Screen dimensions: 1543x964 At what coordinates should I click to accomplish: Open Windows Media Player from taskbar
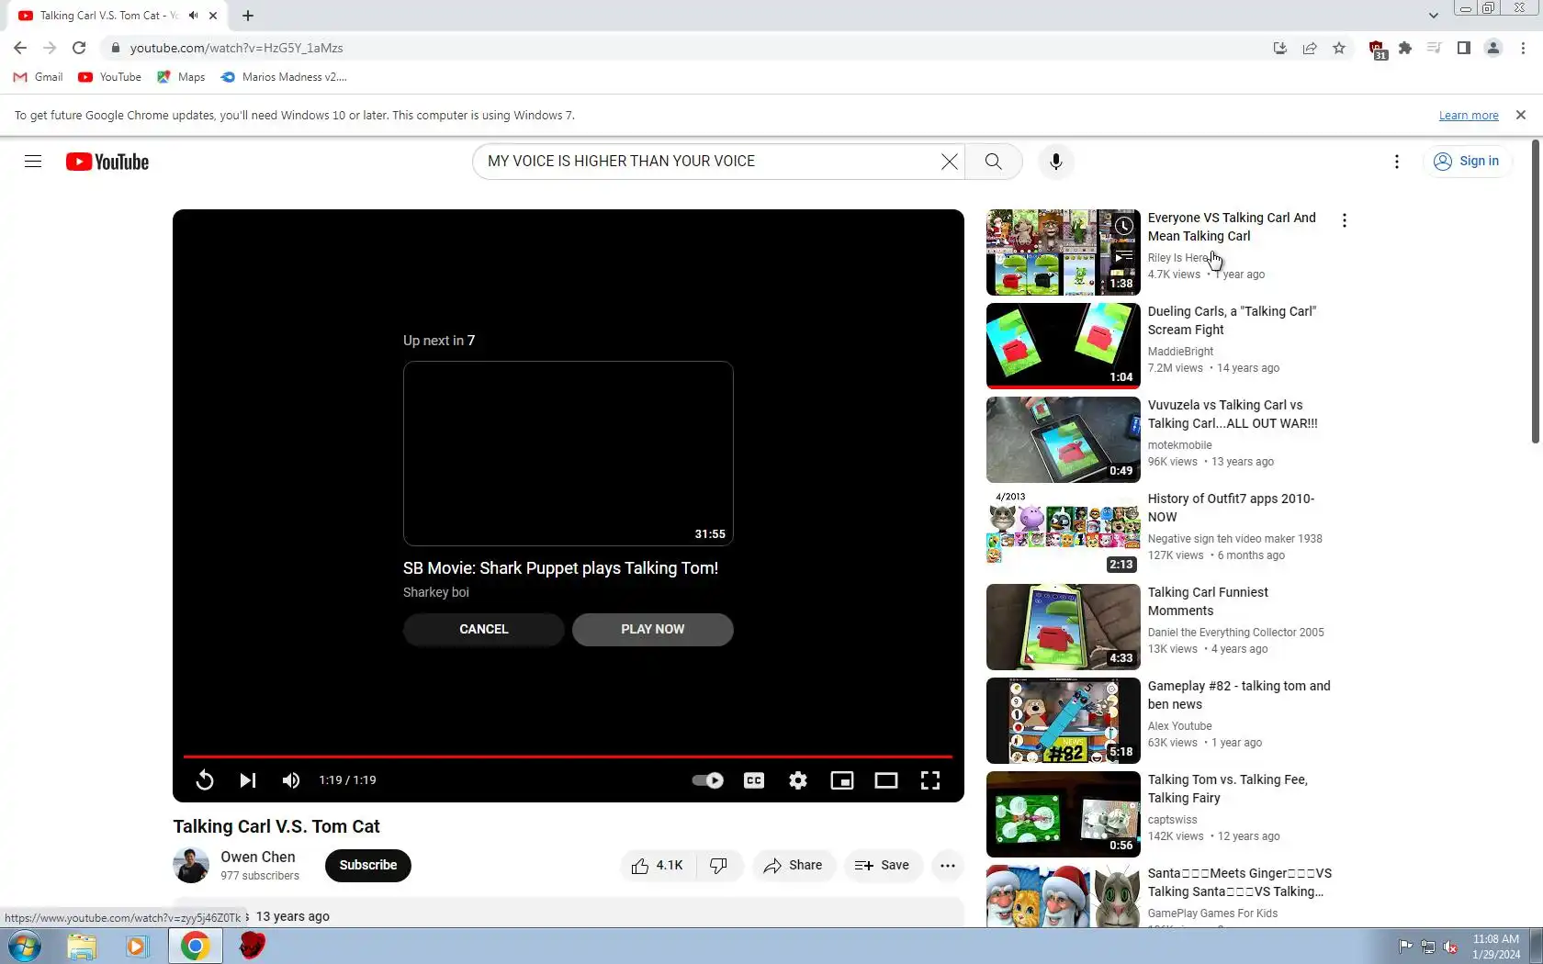(x=137, y=946)
